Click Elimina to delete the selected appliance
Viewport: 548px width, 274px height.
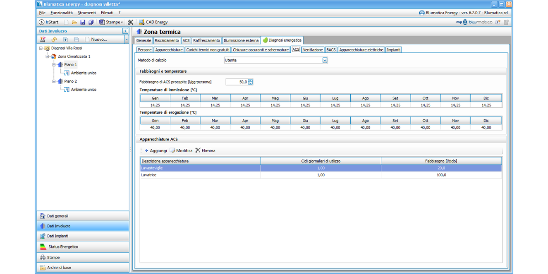[205, 150]
